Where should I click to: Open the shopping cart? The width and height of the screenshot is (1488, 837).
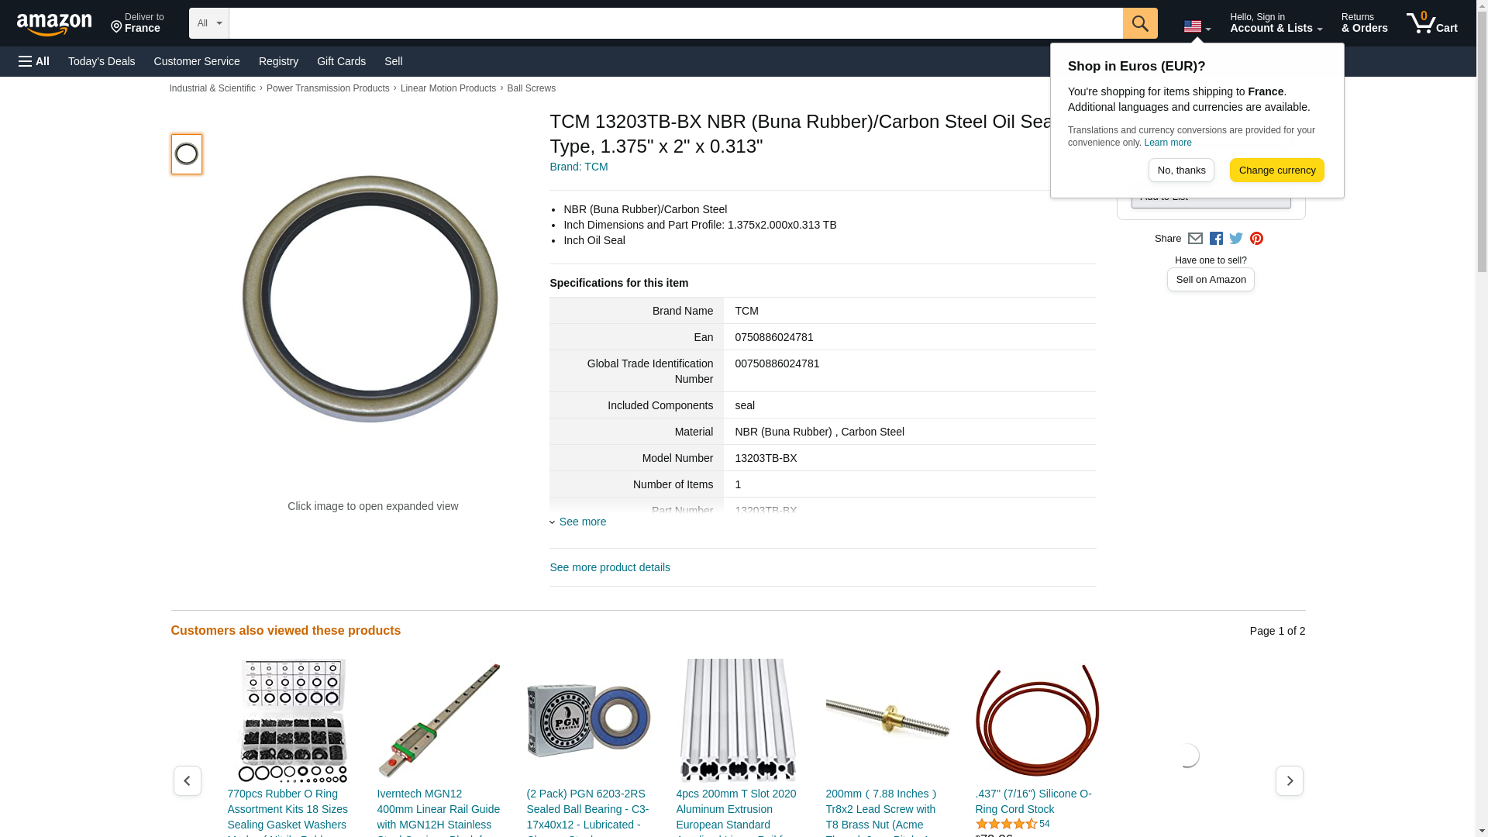1432,23
